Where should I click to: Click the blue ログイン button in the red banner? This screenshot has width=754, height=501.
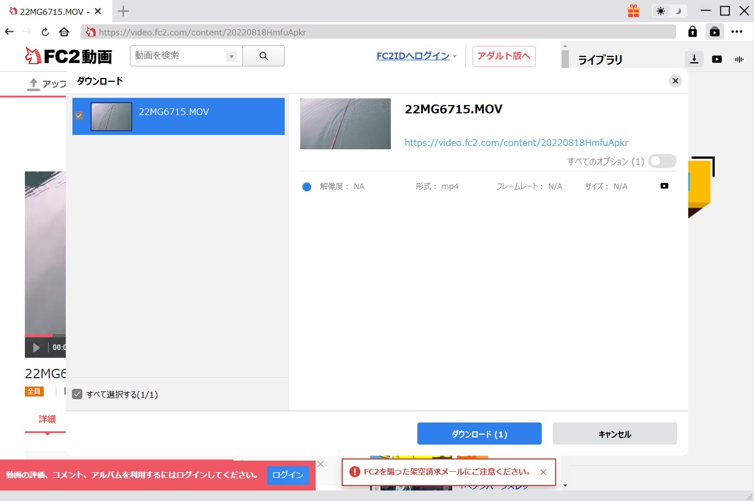287,475
